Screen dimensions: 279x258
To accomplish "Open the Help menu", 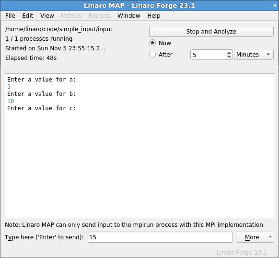I will click(x=154, y=16).
